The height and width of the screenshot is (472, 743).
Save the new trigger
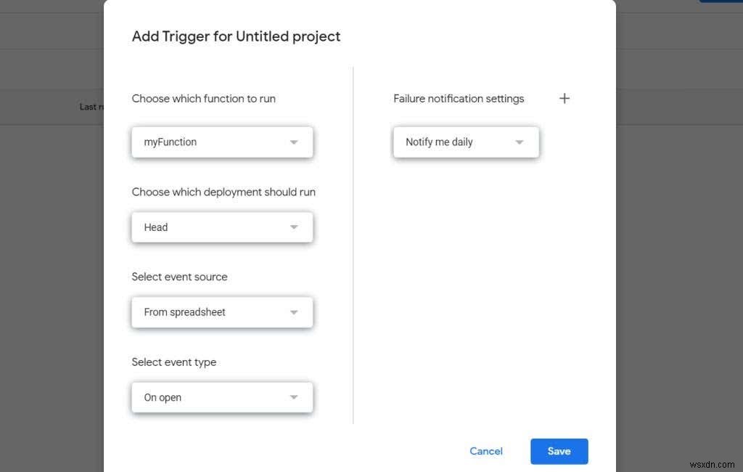pyautogui.click(x=559, y=451)
